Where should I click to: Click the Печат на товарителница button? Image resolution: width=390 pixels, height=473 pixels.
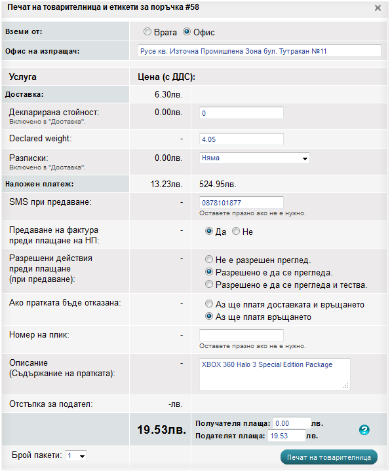tap(328, 457)
